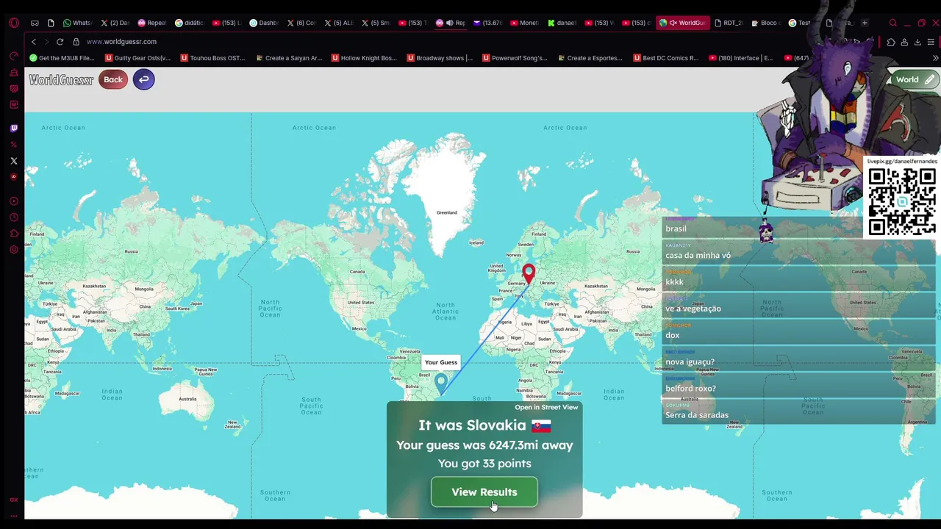This screenshot has height=529, width=941.
Task: Switch to the Bloco tab
Action: 766,23
